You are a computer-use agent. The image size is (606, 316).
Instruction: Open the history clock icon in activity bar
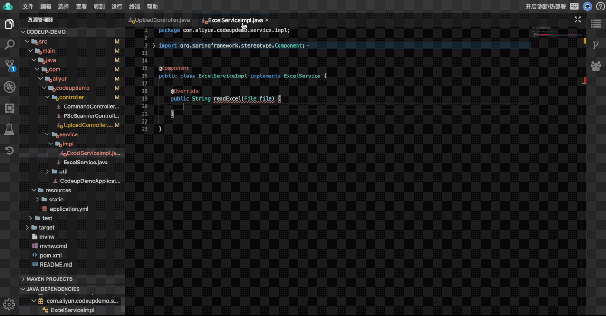[x=9, y=151]
